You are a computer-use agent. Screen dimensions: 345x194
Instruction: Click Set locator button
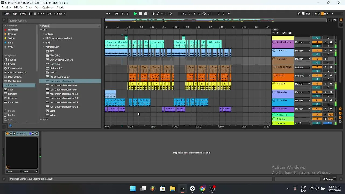275,30
